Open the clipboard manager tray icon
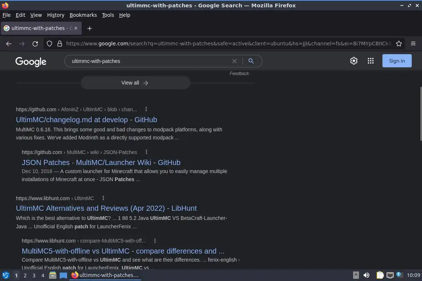The width and height of the screenshot is (422, 281). pos(380,275)
